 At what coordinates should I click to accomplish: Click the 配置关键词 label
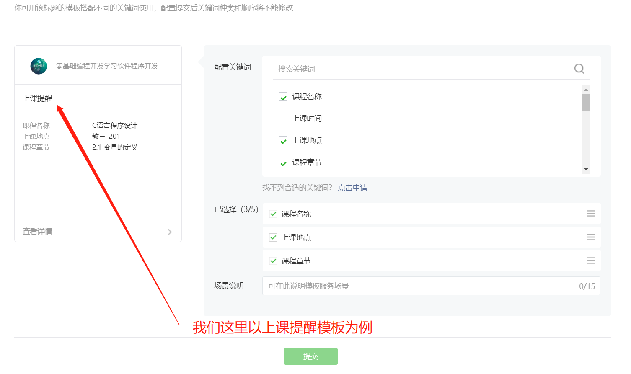(x=233, y=67)
